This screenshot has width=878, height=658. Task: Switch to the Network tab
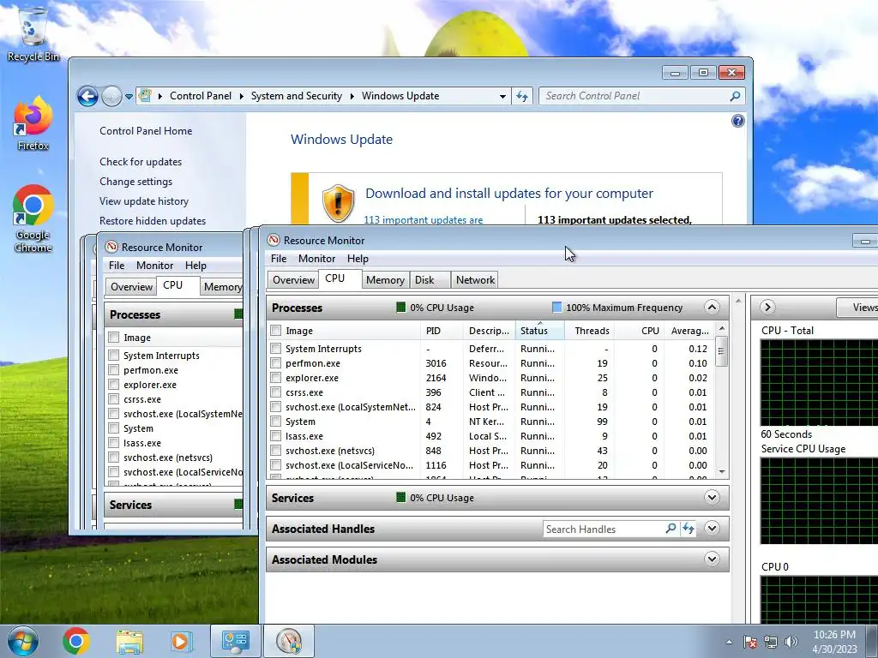coord(475,280)
